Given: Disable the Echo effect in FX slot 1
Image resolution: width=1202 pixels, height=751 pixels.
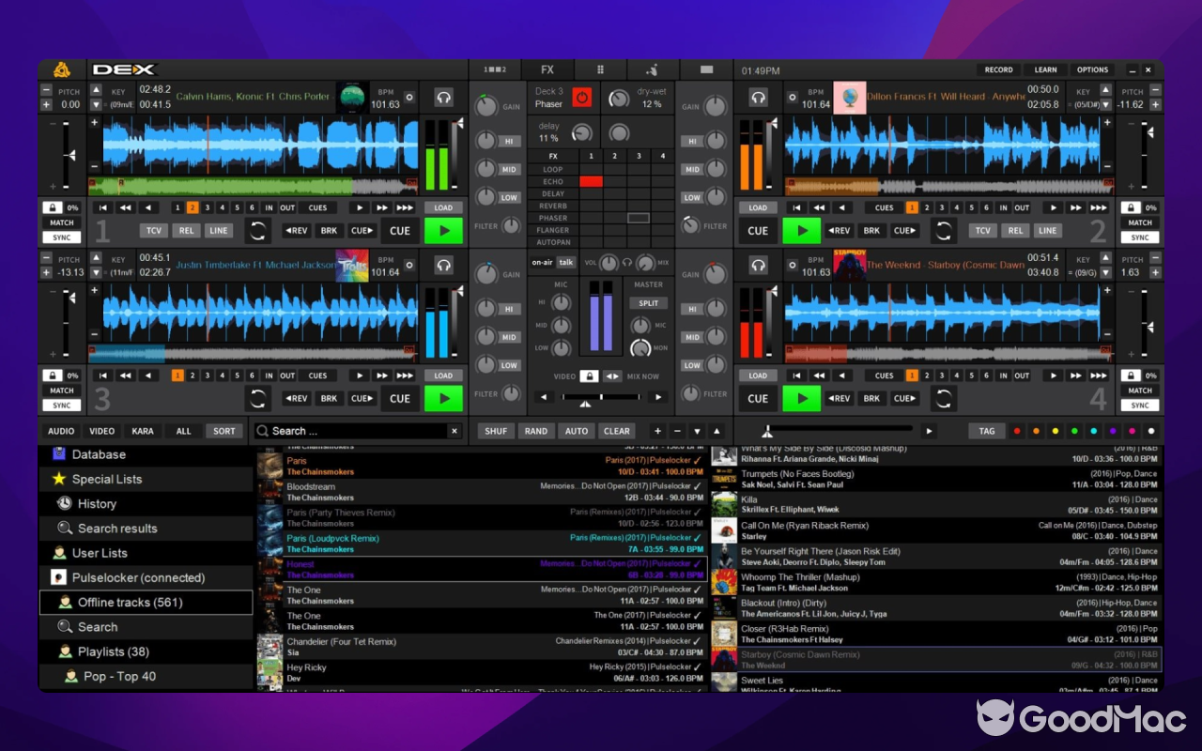Looking at the screenshot, I should [x=590, y=181].
